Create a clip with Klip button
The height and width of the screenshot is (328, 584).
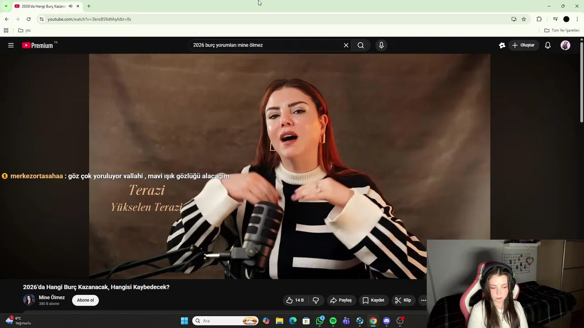pos(403,300)
